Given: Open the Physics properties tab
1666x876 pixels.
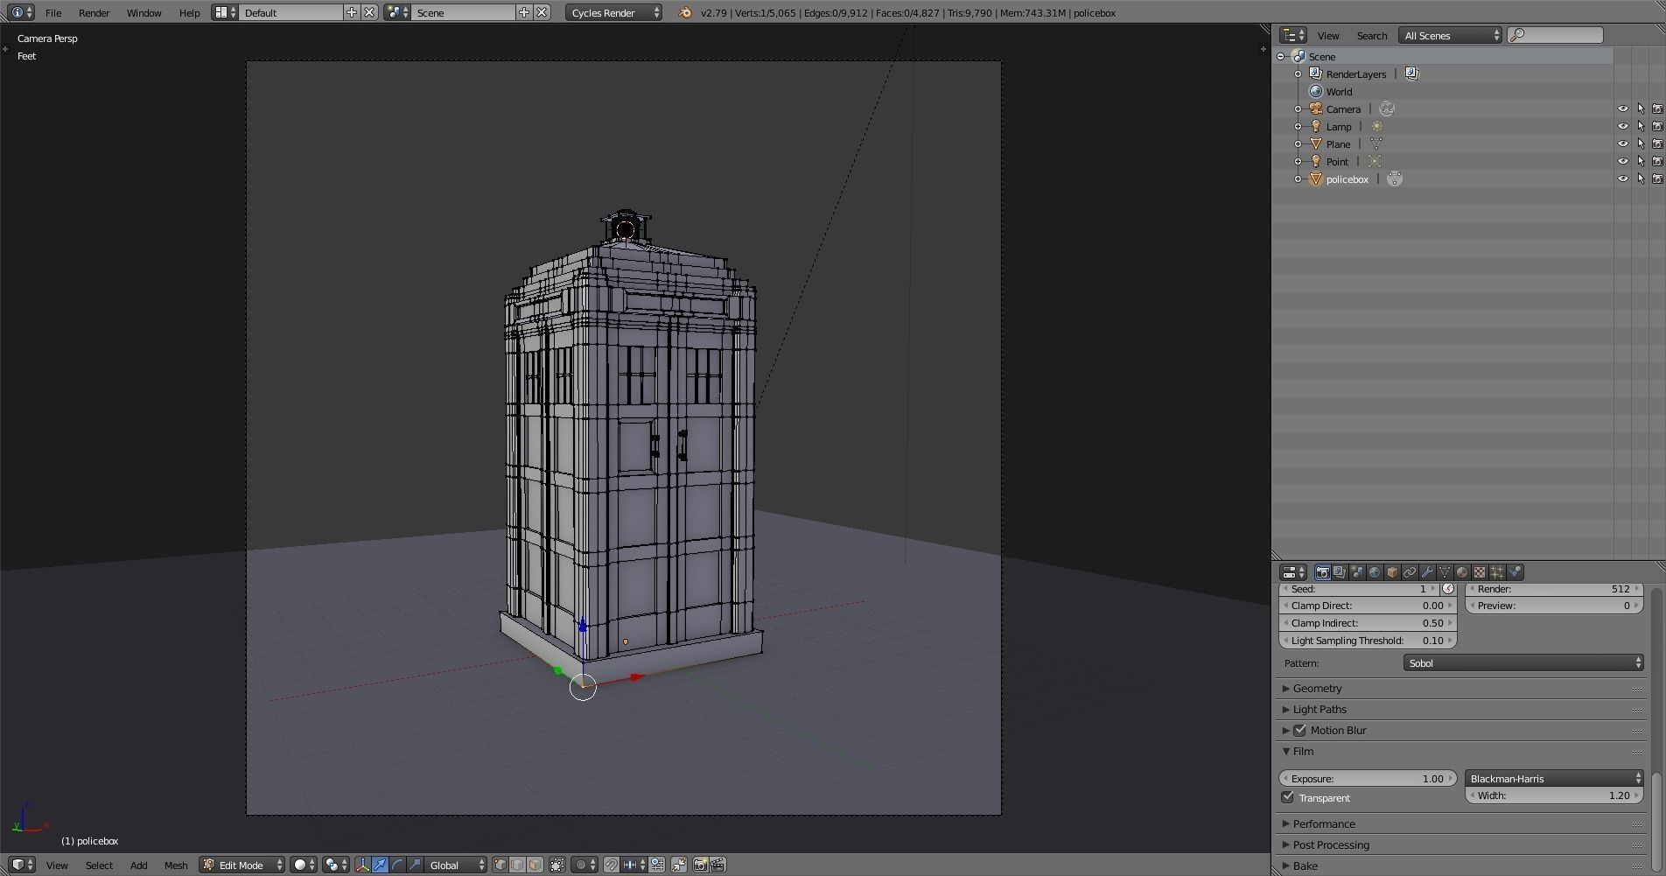Looking at the screenshot, I should 1515,572.
